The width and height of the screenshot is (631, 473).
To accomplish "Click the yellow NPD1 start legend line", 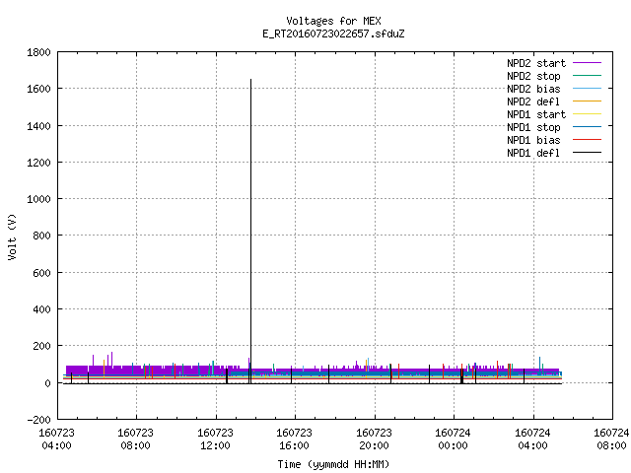I will tap(587, 114).
